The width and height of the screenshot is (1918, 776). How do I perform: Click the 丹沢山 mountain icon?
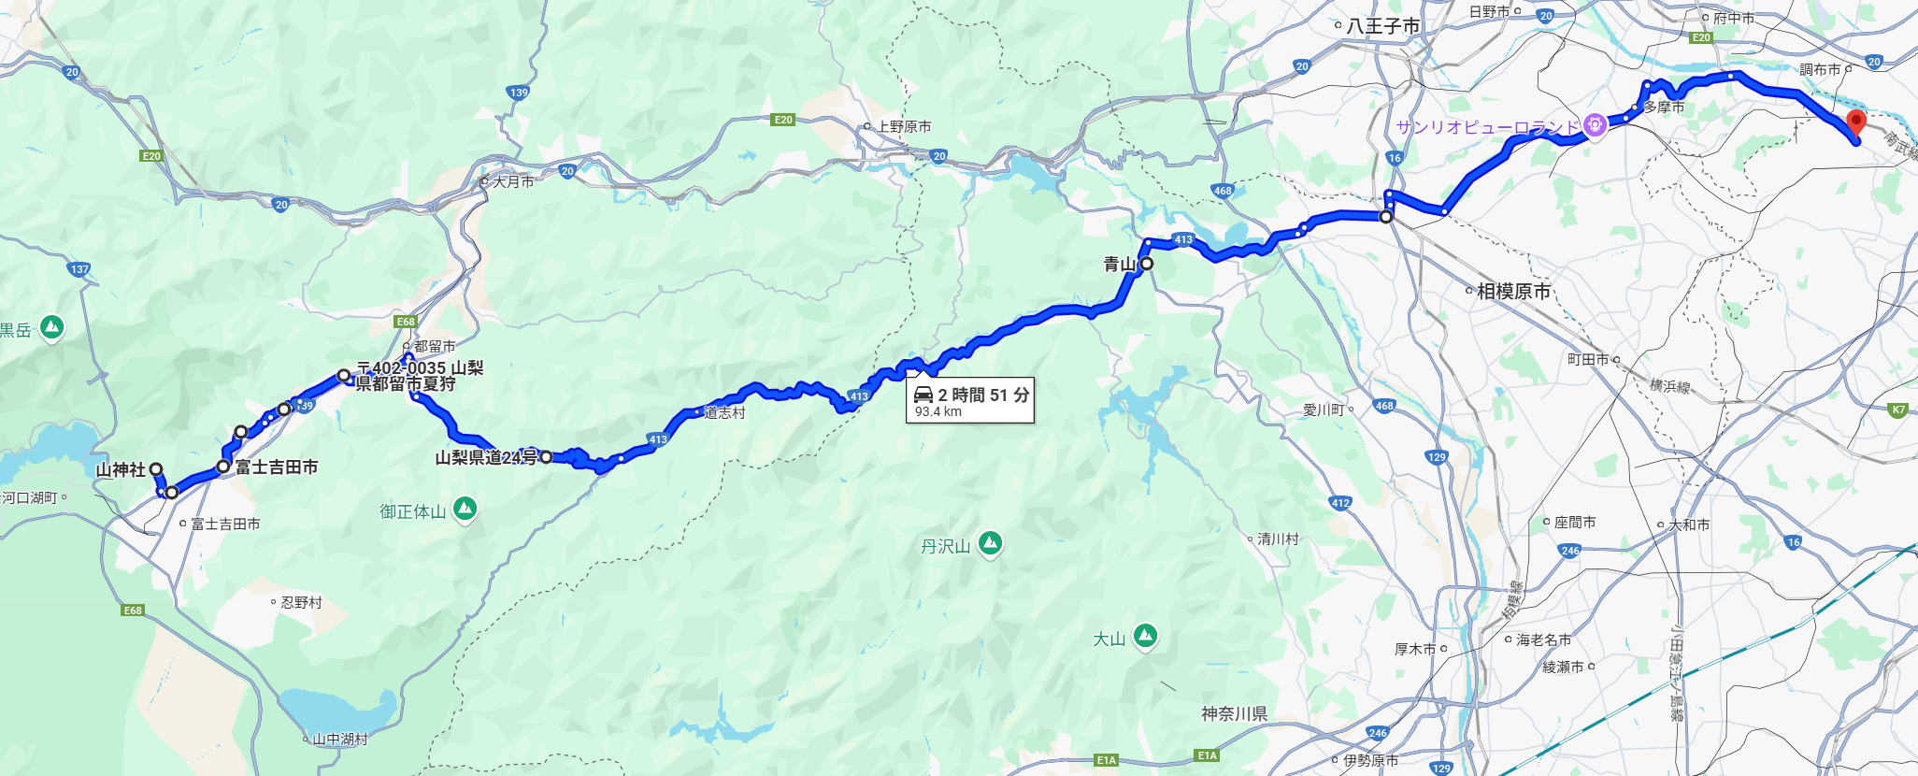click(990, 543)
